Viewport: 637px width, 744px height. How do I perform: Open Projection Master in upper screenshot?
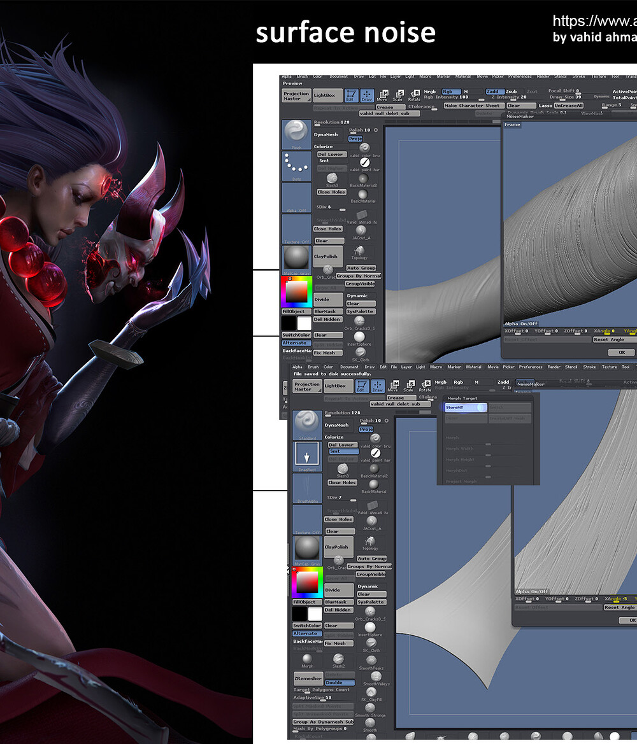click(x=296, y=96)
